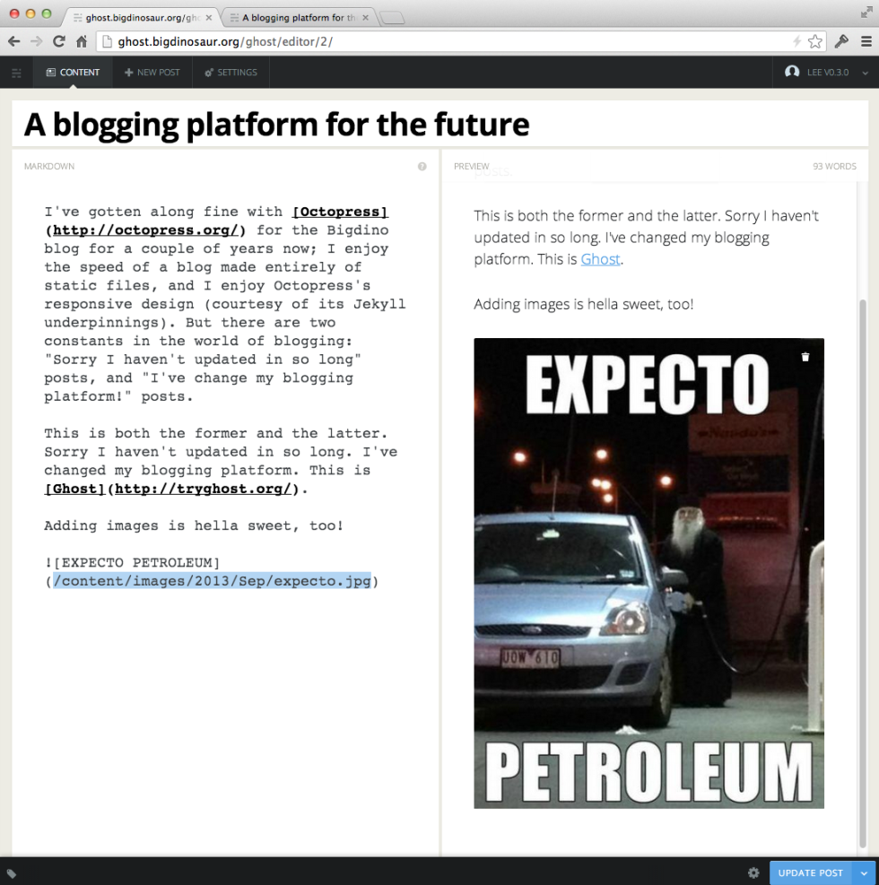This screenshot has width=879, height=885.
Task: Click inside the browser address bar
Action: point(359,41)
